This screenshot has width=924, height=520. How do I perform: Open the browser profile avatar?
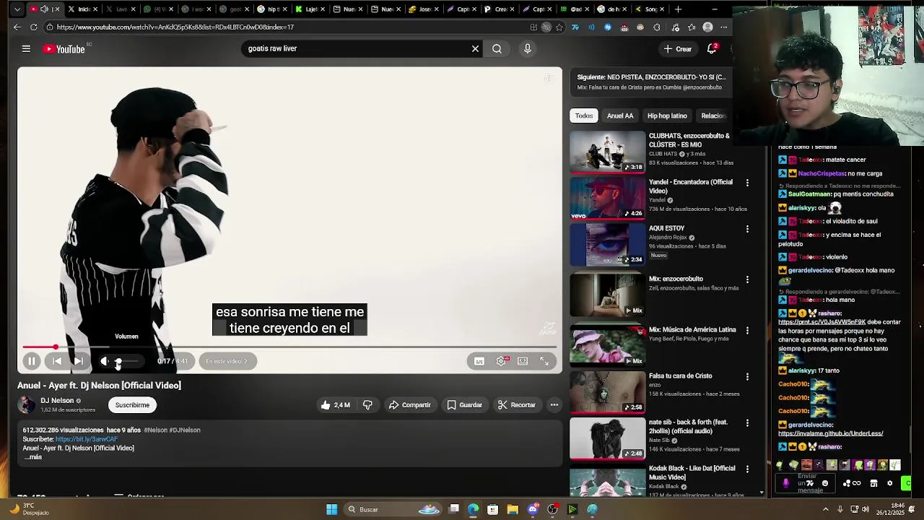[707, 27]
